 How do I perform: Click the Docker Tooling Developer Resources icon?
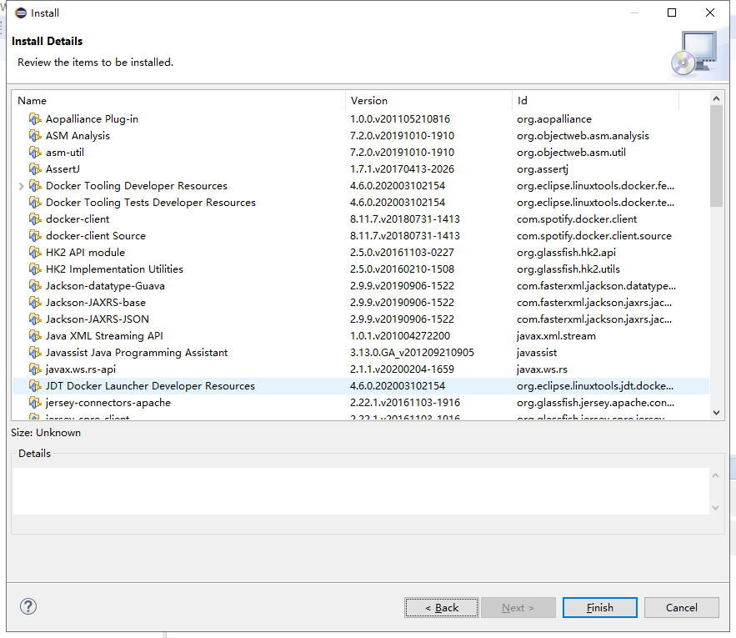pyautogui.click(x=35, y=186)
